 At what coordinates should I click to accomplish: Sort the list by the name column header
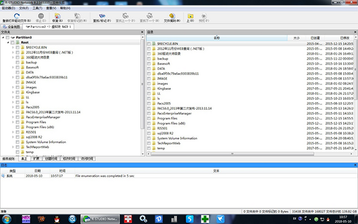coord(217,38)
